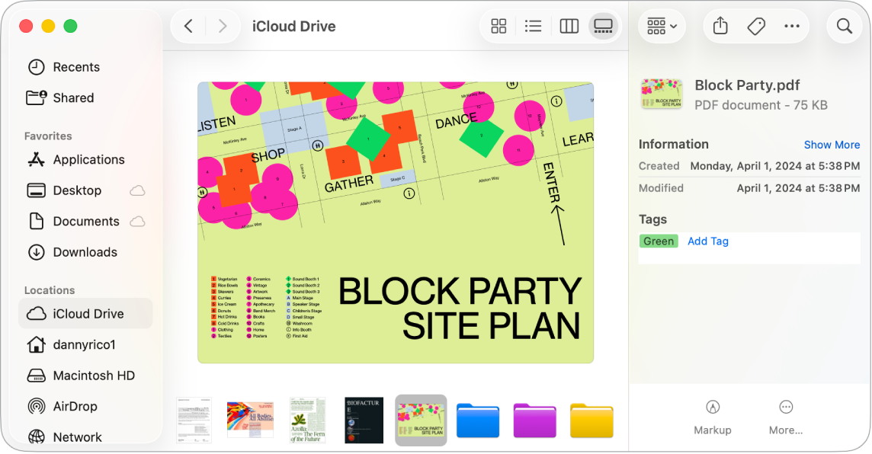Click Add Tag in the Tags section

coord(708,241)
